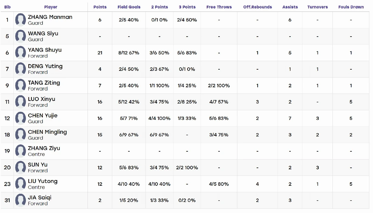Click the Fouls Drawn header
373x213 pixels.
[x=351, y=7]
